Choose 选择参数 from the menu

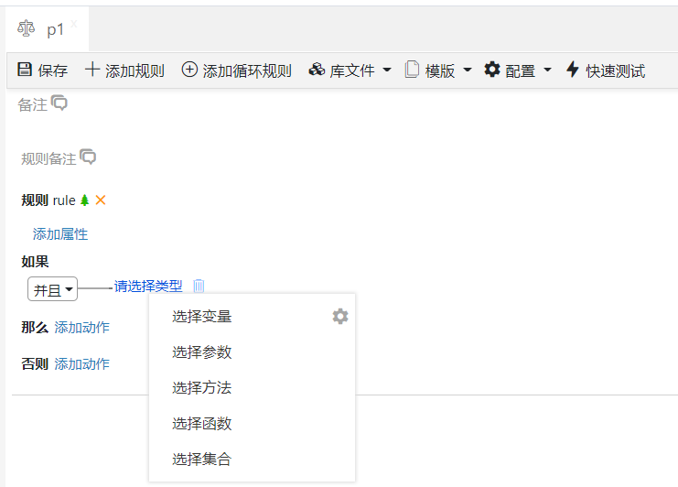pos(202,352)
